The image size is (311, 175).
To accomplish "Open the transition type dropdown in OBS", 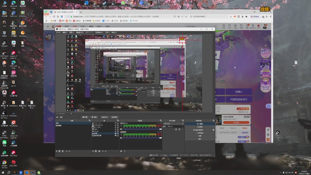I will [173, 123].
